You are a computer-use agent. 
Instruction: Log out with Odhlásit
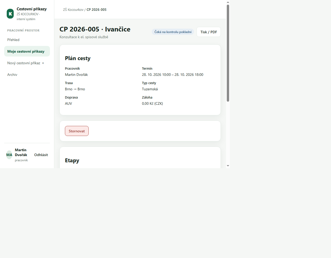click(41, 155)
